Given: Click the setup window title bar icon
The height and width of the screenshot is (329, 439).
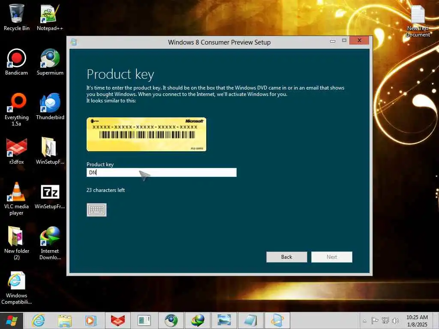Looking at the screenshot, I should click(74, 42).
